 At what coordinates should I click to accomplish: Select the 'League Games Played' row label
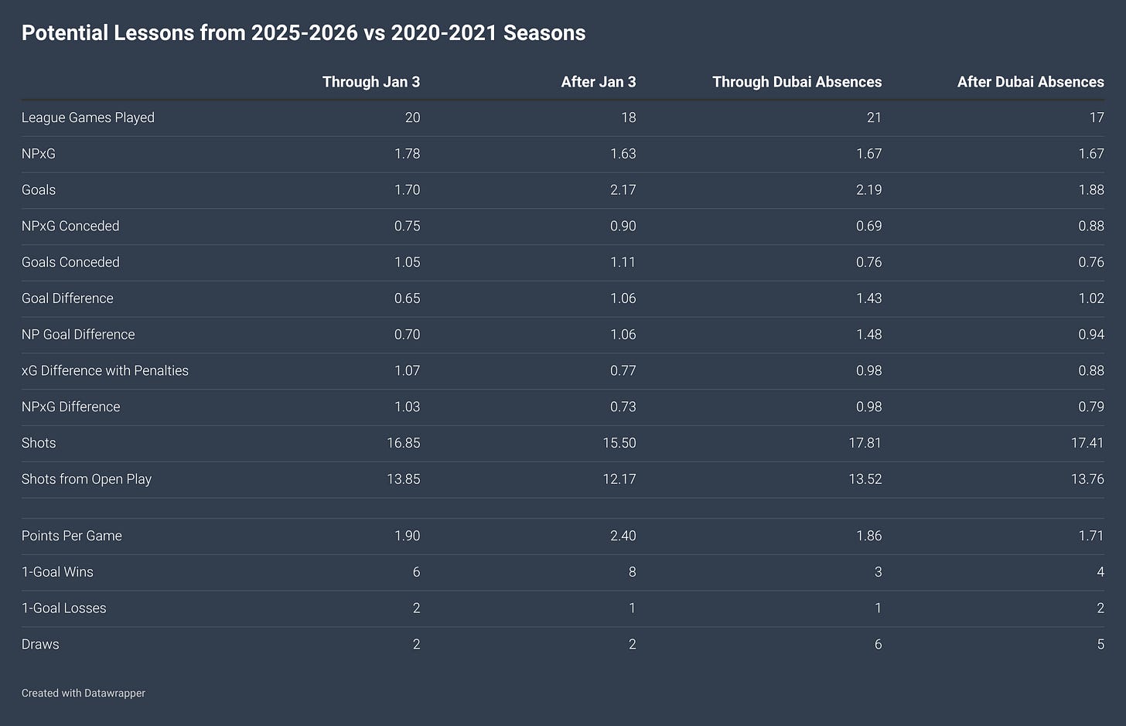pyautogui.click(x=88, y=118)
